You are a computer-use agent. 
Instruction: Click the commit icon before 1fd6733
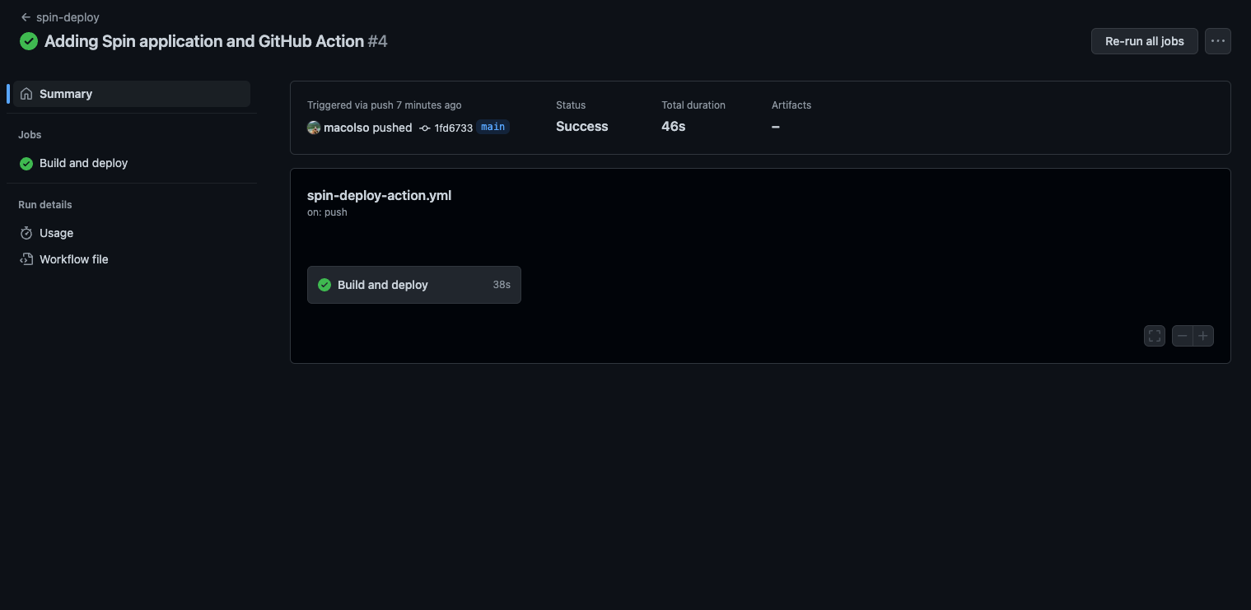pos(424,128)
